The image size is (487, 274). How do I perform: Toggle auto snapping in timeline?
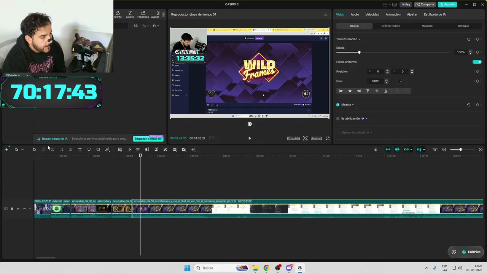point(397,150)
